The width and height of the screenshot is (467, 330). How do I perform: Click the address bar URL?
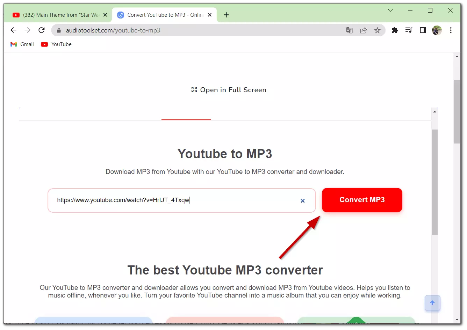[113, 30]
